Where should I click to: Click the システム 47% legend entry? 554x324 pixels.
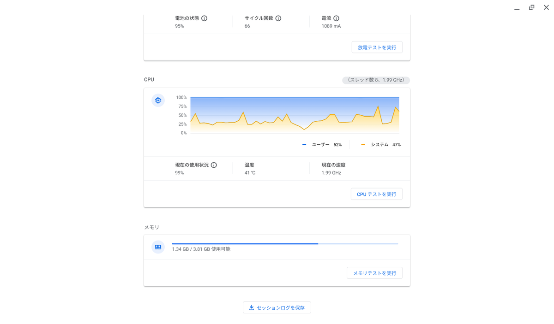coord(381,145)
